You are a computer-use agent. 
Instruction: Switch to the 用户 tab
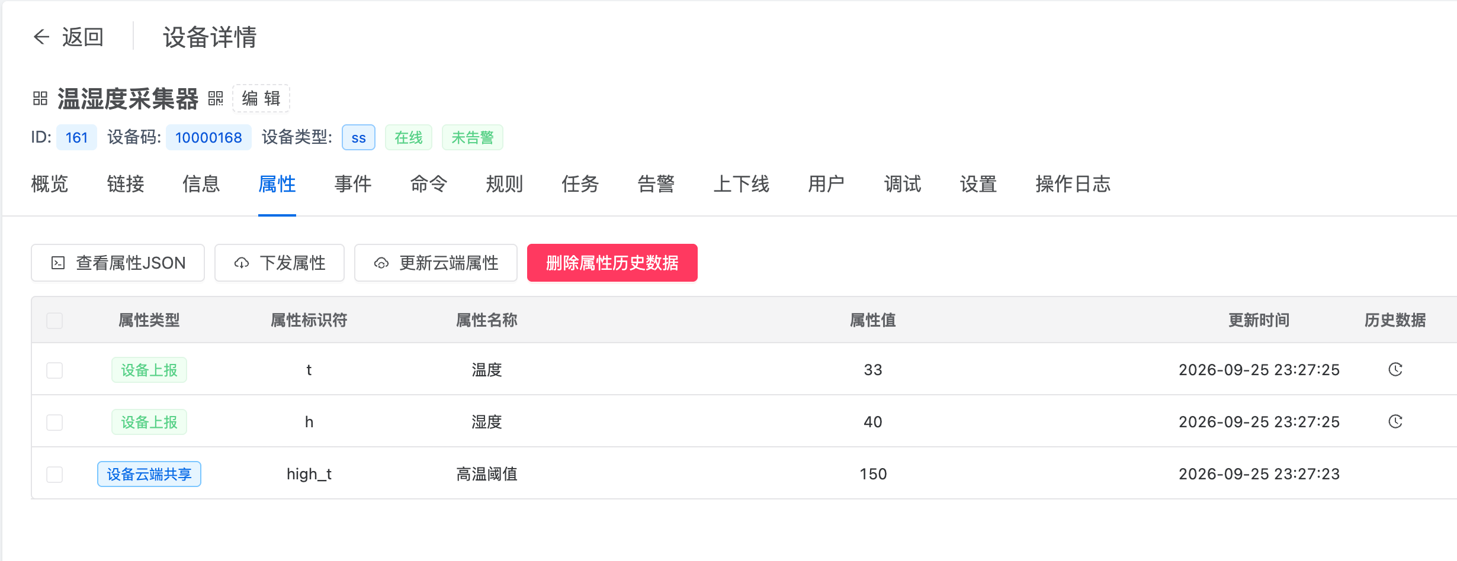[x=827, y=184]
